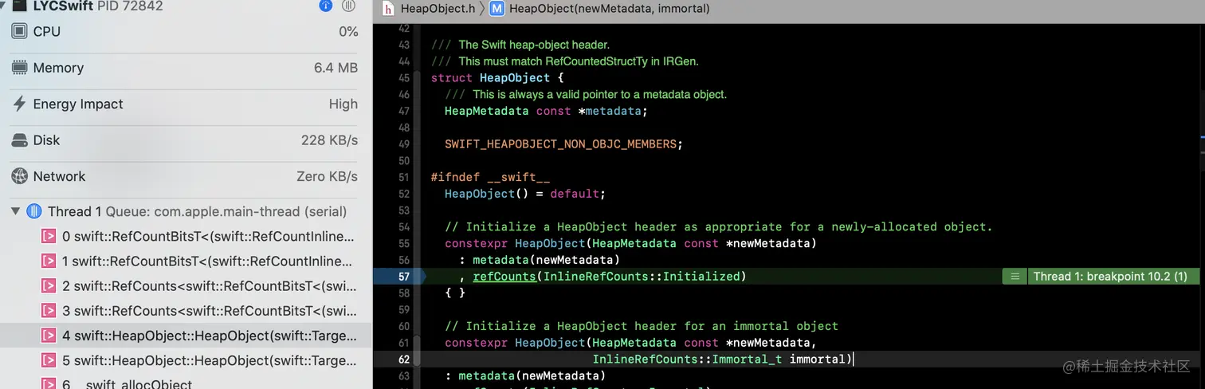The width and height of the screenshot is (1205, 389).
Task: Click the frame icon of stack frame 0
Action: coord(49,236)
